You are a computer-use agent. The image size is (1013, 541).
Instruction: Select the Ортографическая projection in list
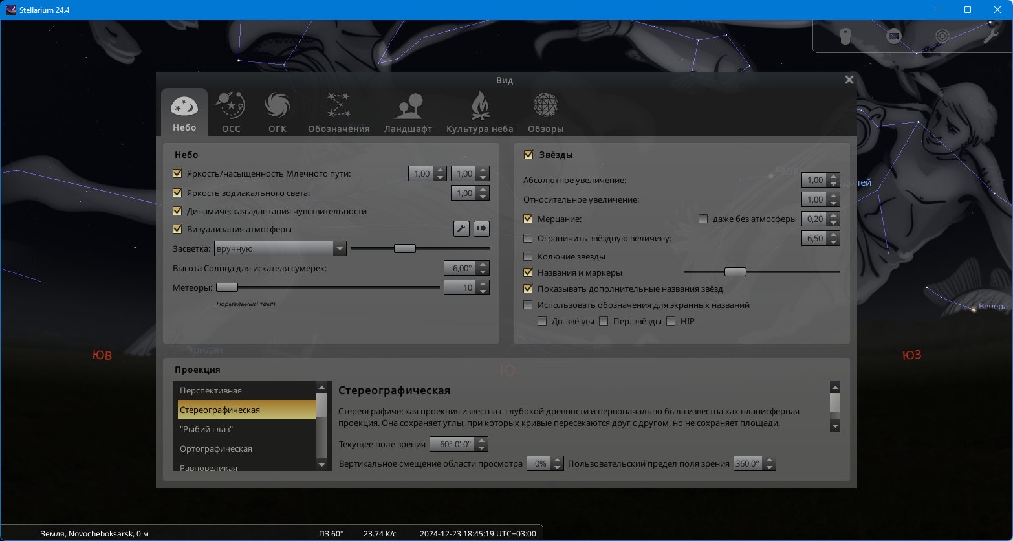pyautogui.click(x=246, y=448)
